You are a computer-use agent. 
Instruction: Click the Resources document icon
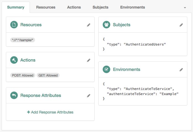pos(14,25)
